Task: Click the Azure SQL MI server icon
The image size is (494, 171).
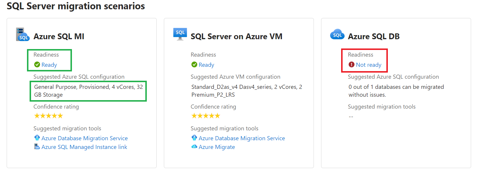Action: coord(23,35)
